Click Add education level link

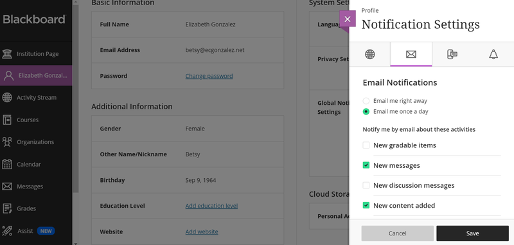coord(211,206)
